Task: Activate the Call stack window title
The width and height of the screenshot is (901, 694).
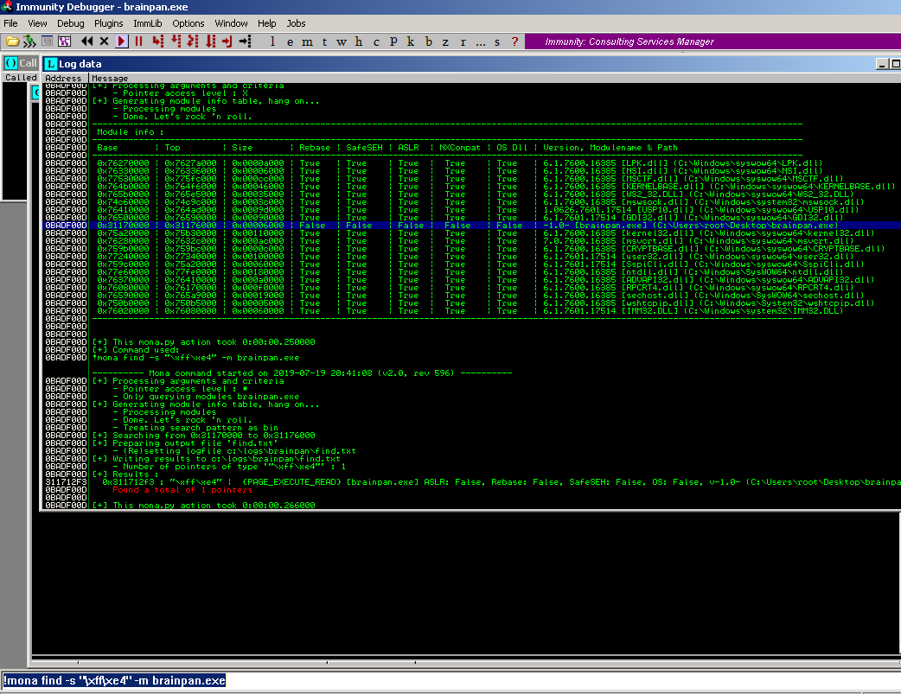Action: (x=20, y=63)
